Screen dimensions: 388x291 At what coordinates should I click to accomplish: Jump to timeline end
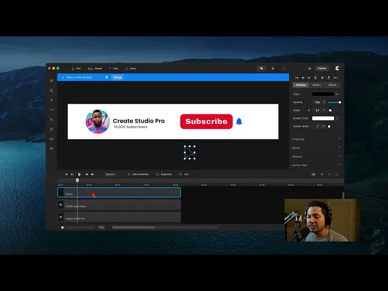point(72,175)
